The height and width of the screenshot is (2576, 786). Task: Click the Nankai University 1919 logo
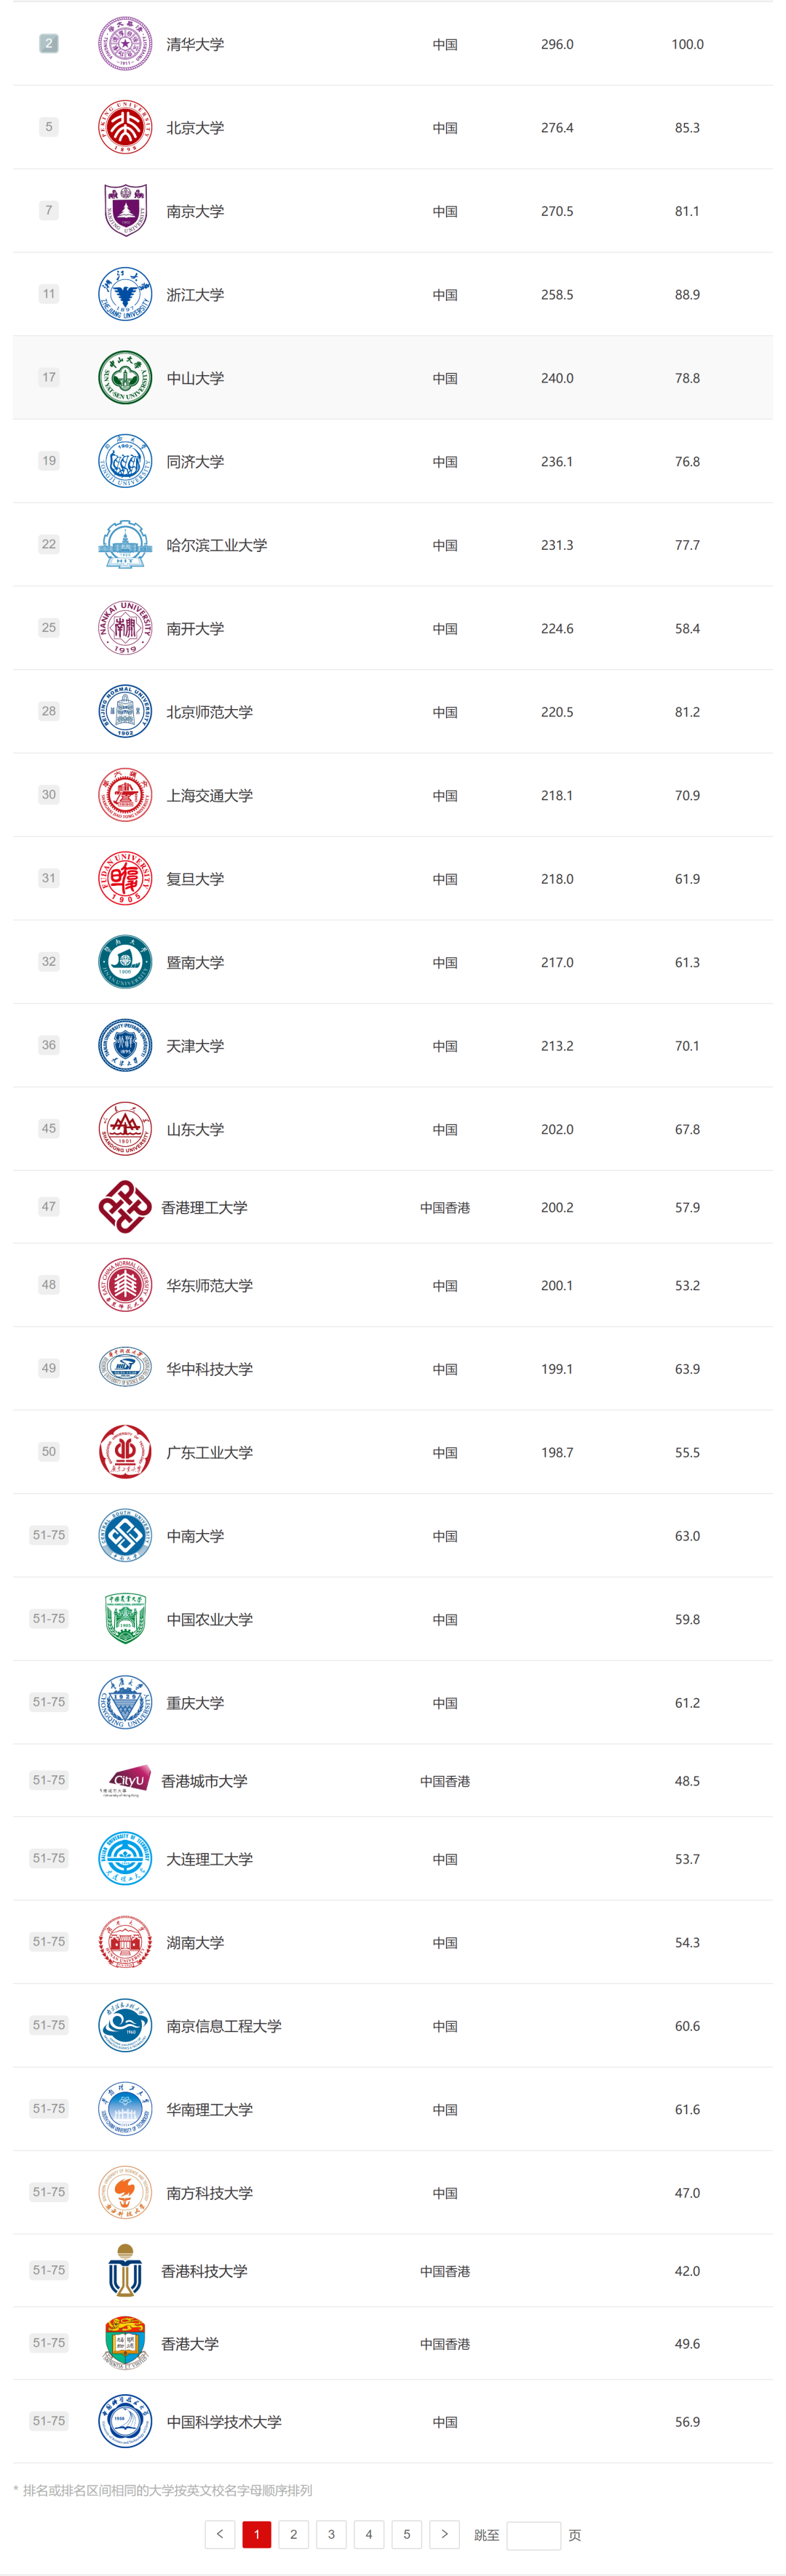click(x=125, y=628)
